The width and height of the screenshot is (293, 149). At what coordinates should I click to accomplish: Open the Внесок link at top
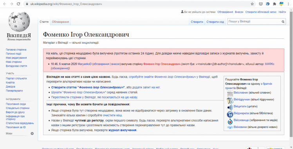(x=239, y=12)
